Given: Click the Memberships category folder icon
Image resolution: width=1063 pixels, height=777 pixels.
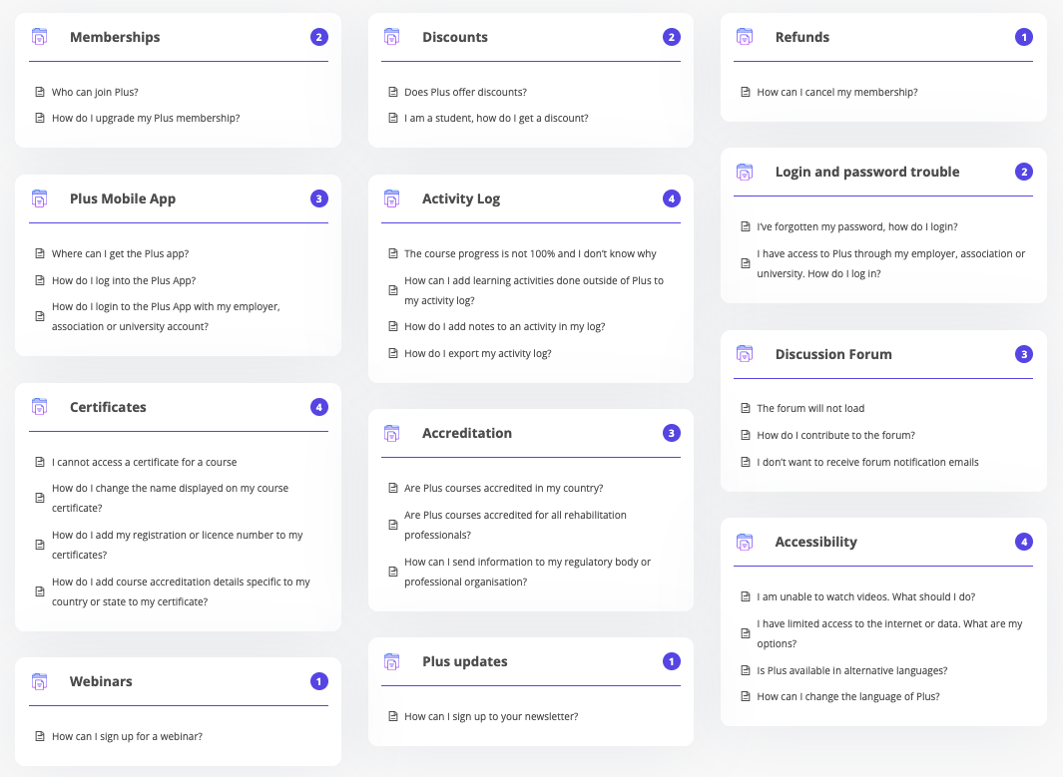Looking at the screenshot, I should pos(39,37).
